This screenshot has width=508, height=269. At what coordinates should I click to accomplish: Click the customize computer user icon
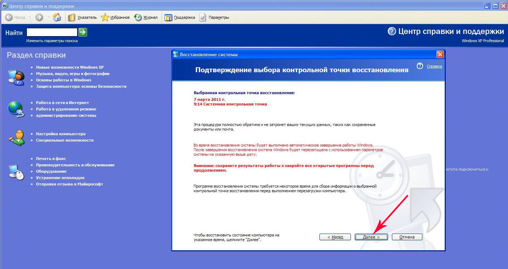tap(16, 137)
